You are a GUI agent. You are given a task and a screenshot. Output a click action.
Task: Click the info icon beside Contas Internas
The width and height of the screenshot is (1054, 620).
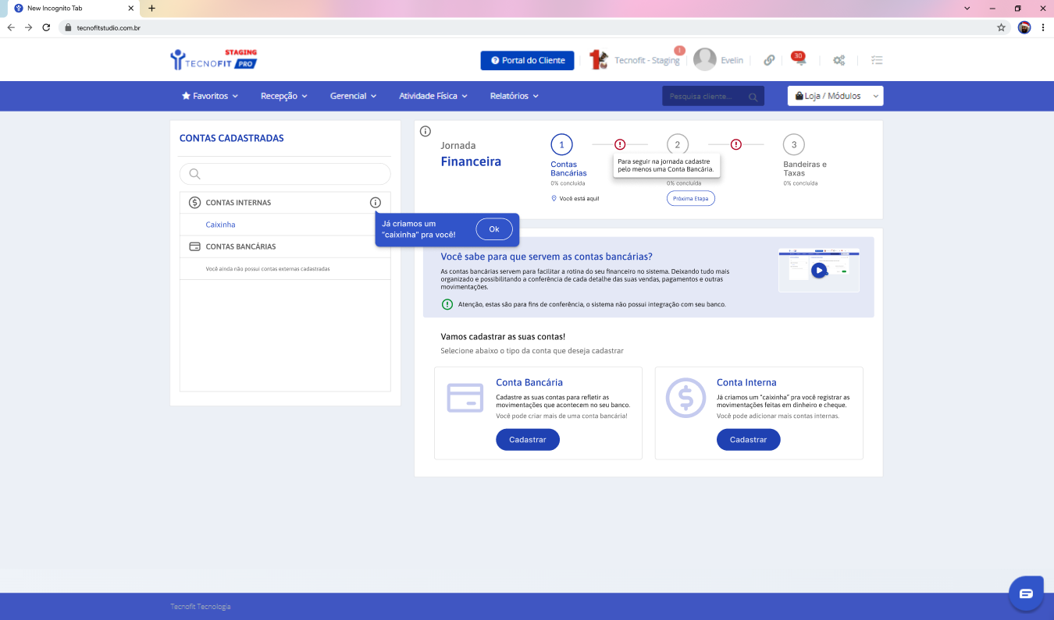(x=376, y=203)
